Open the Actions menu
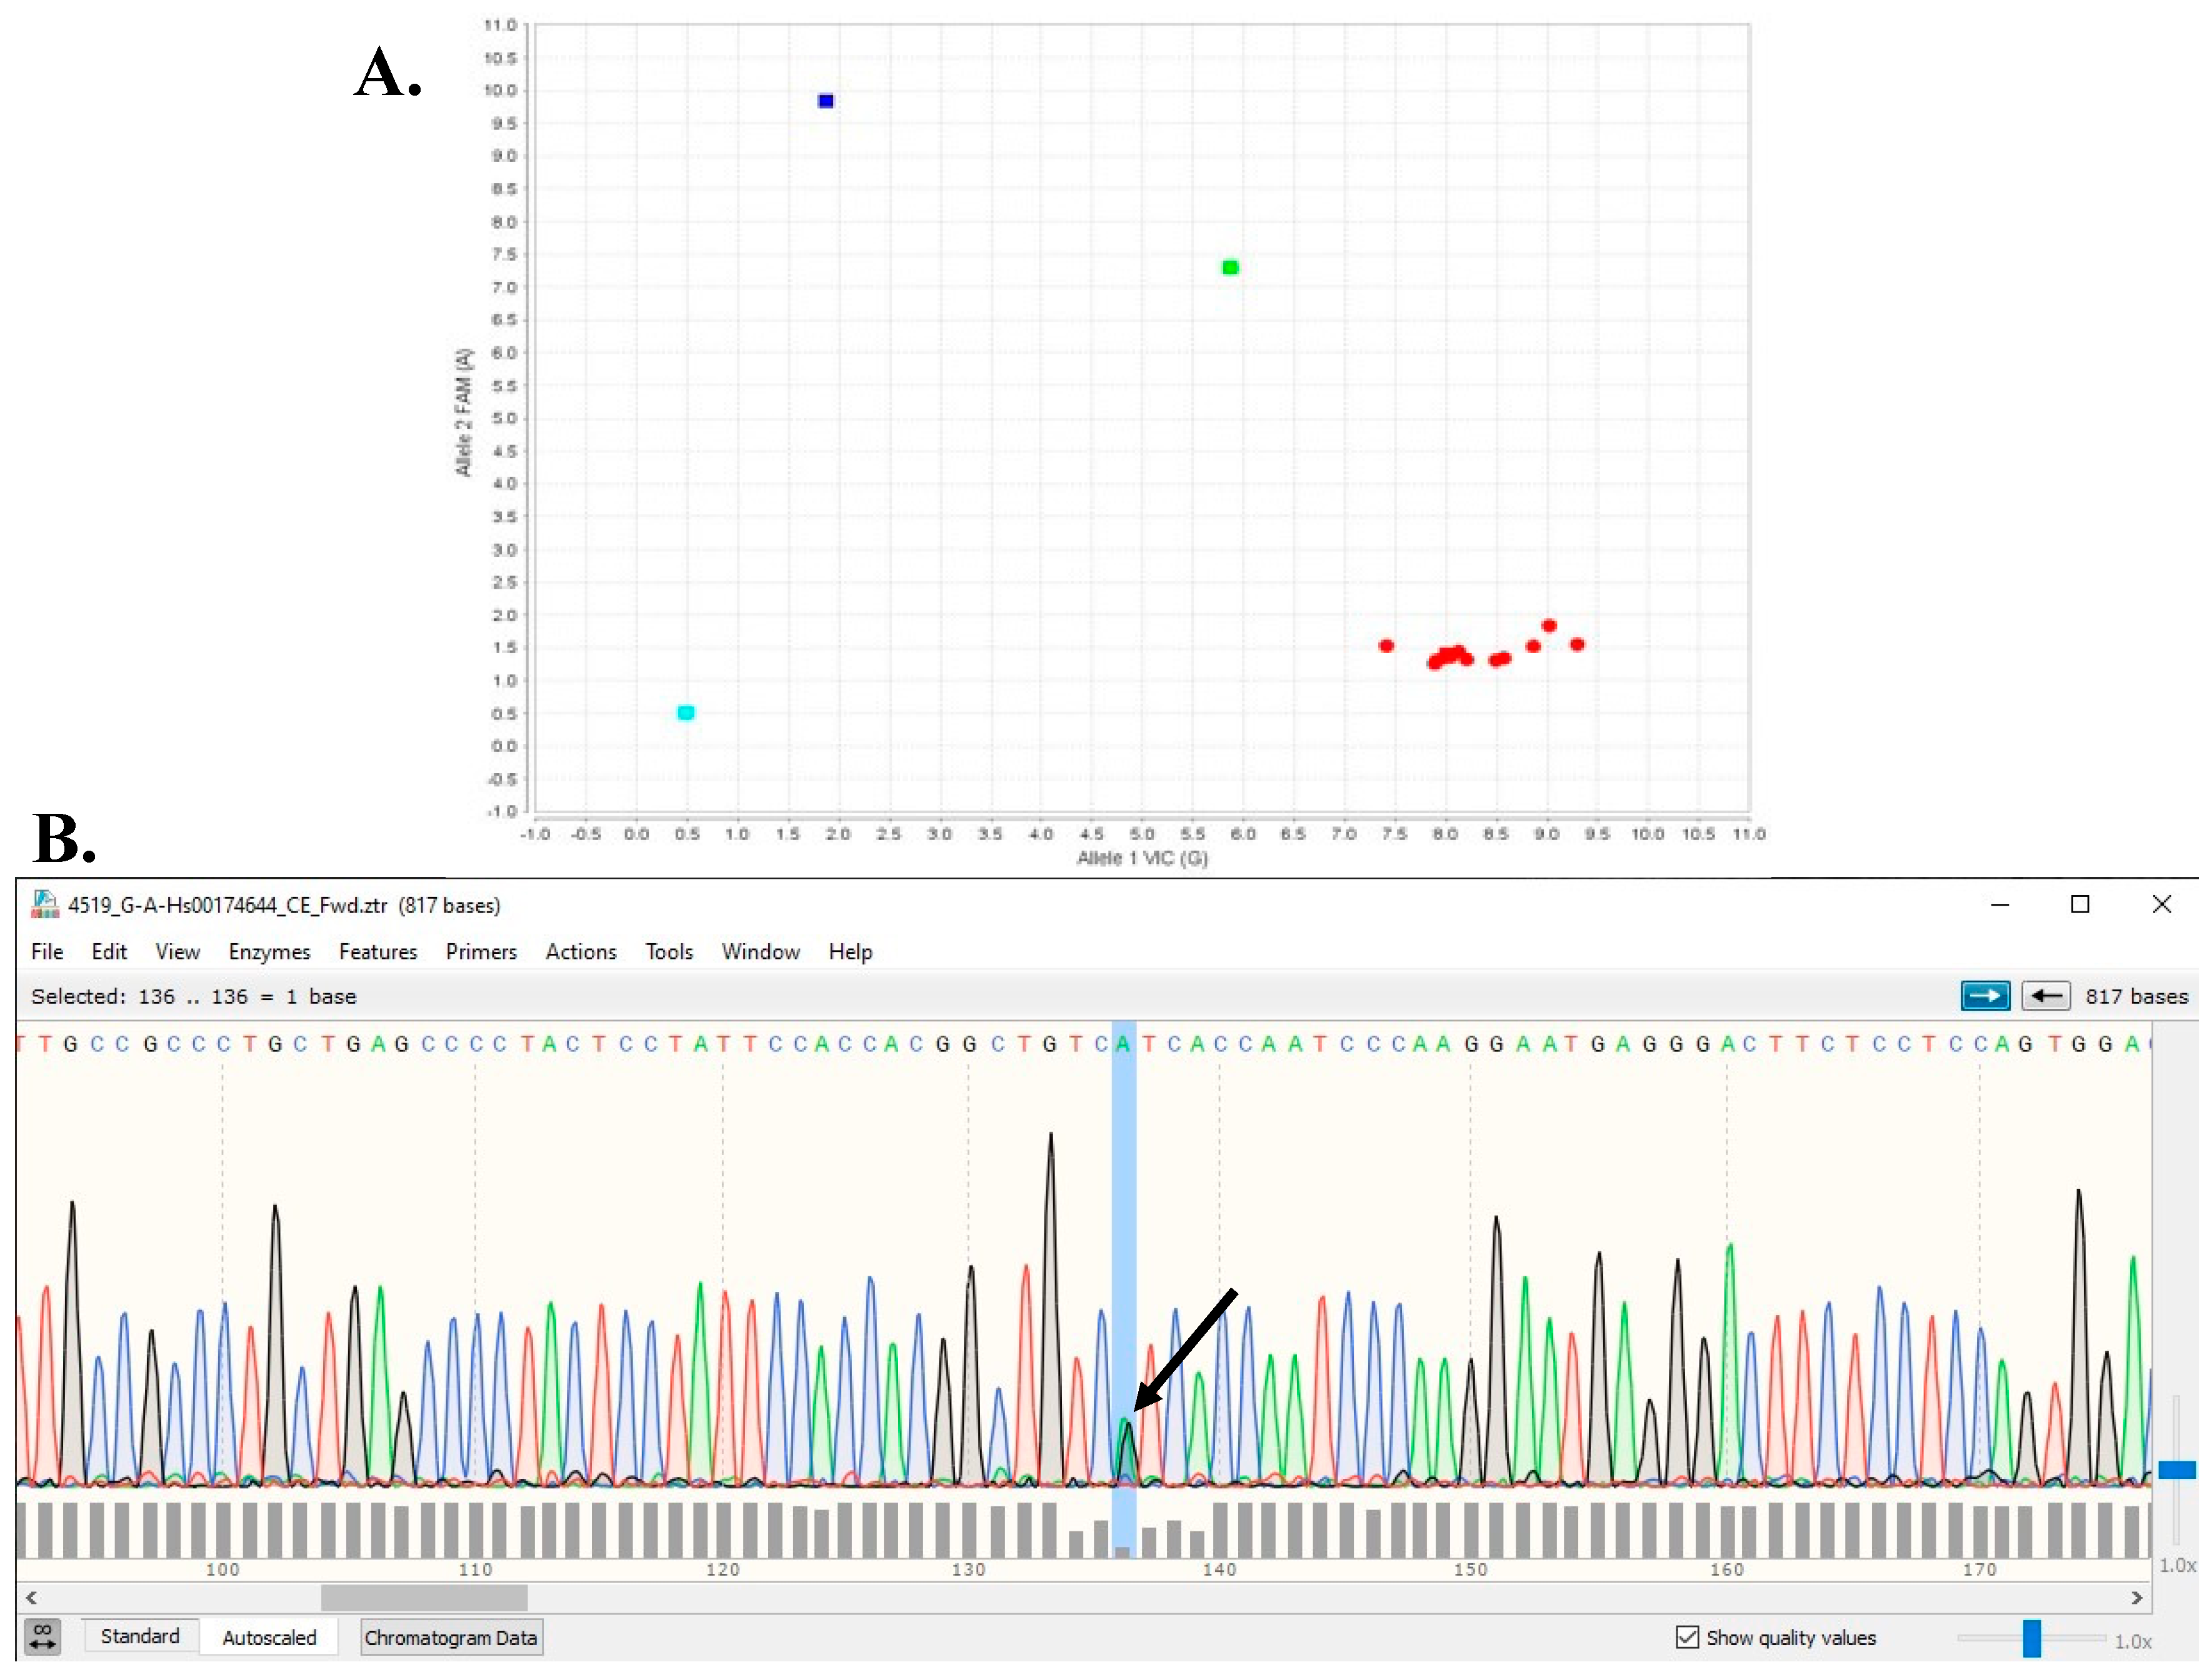This screenshot has width=2212, height=1677. (x=580, y=952)
